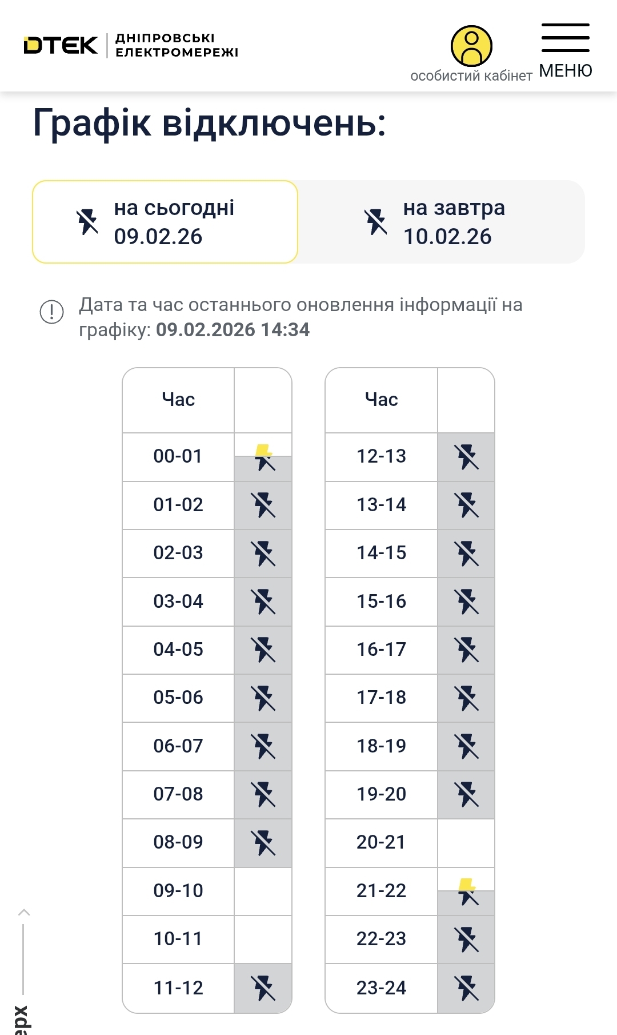Click the empty power cell for 09-10

[263, 891]
